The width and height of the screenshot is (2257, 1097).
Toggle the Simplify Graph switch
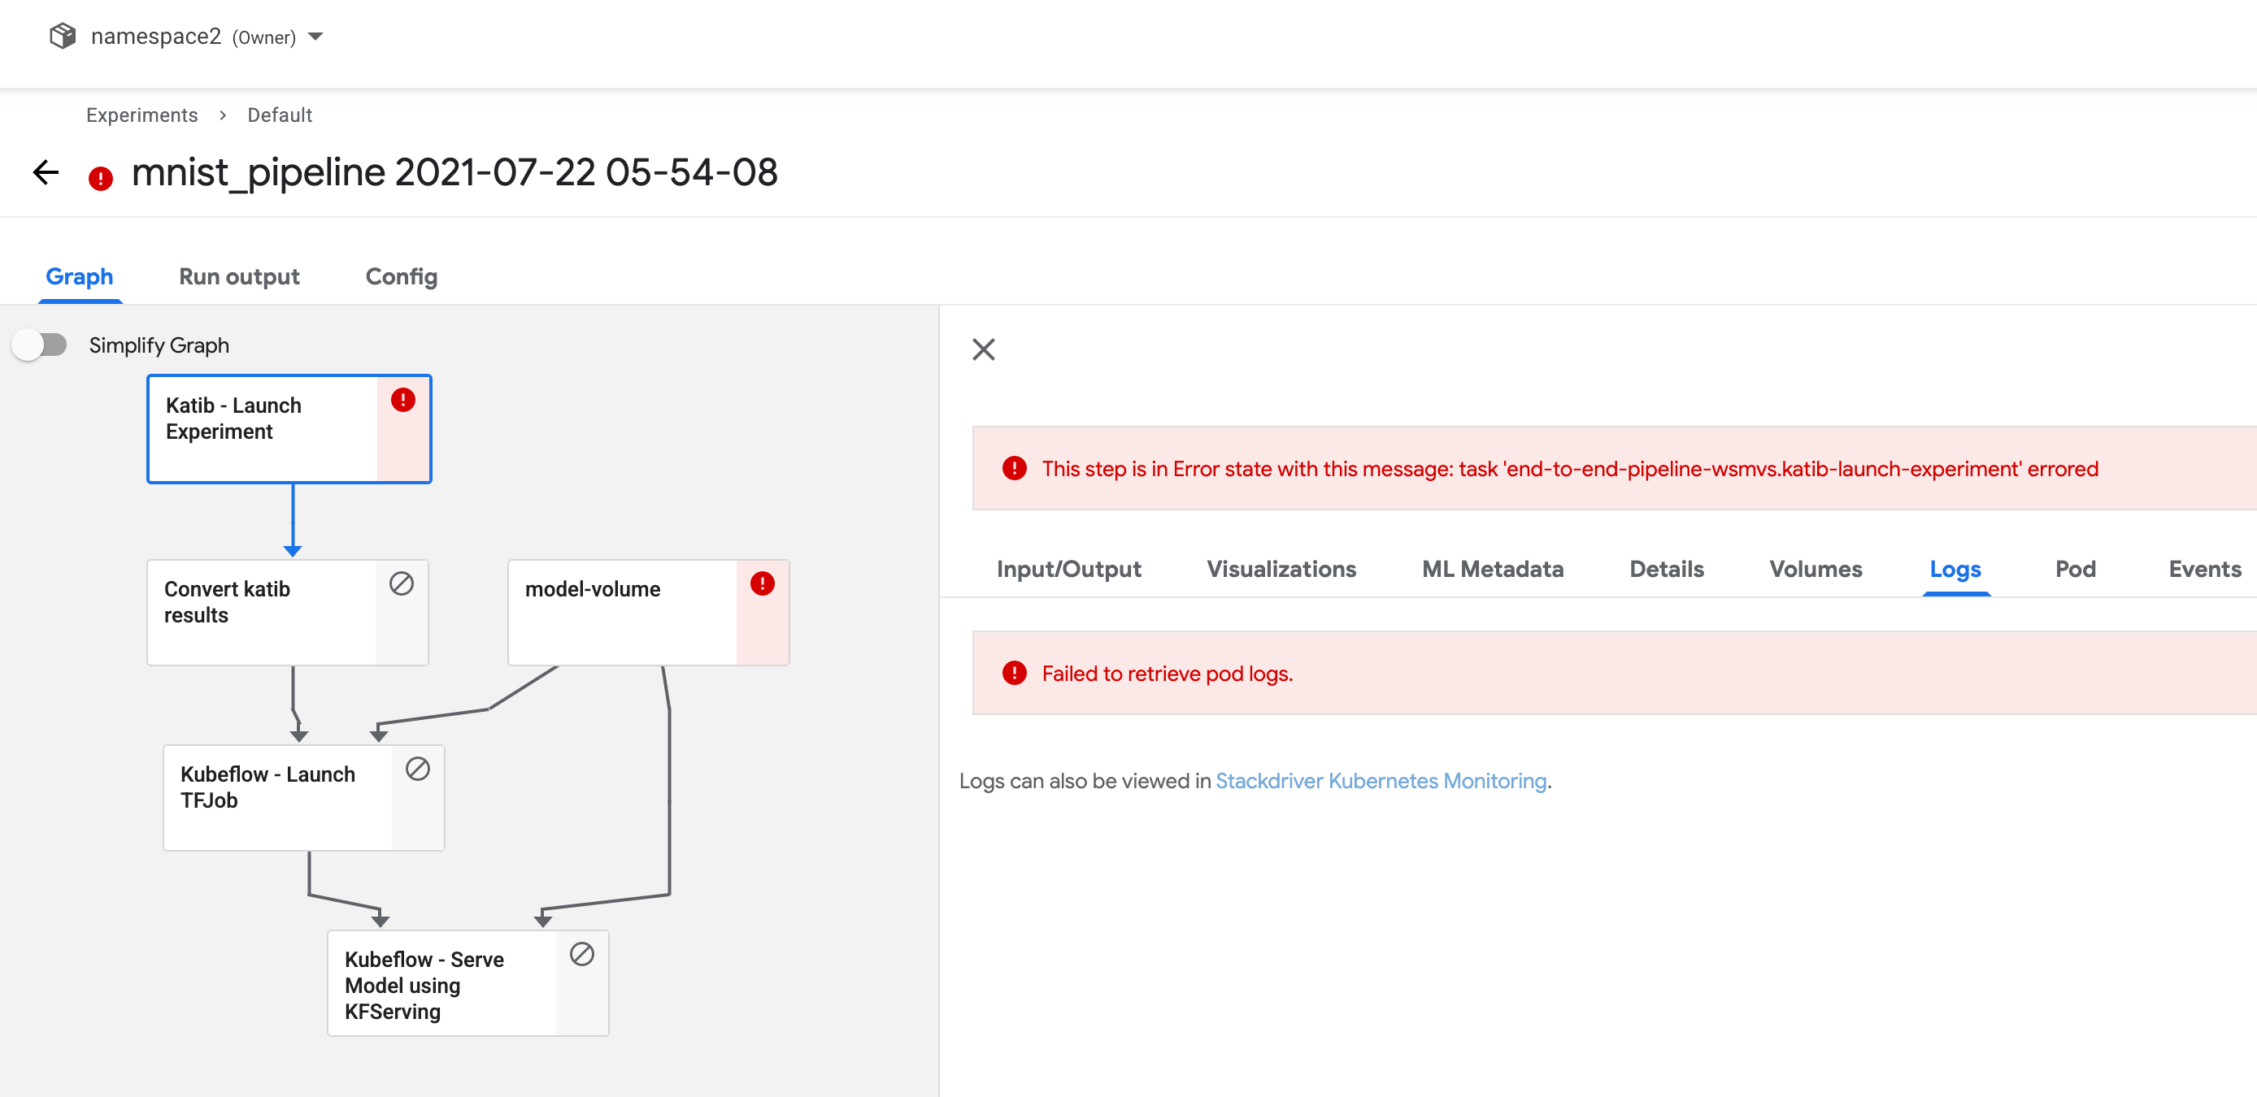[41, 345]
